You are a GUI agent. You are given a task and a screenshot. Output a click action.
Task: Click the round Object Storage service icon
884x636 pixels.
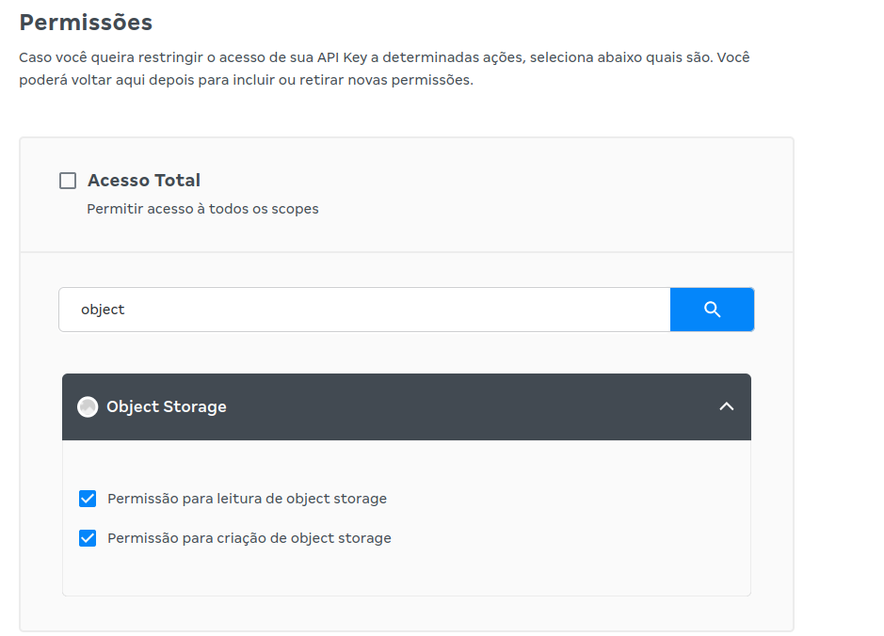(x=88, y=406)
